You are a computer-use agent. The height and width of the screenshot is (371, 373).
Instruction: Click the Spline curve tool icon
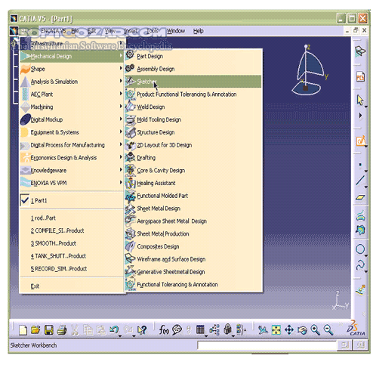click(x=360, y=265)
